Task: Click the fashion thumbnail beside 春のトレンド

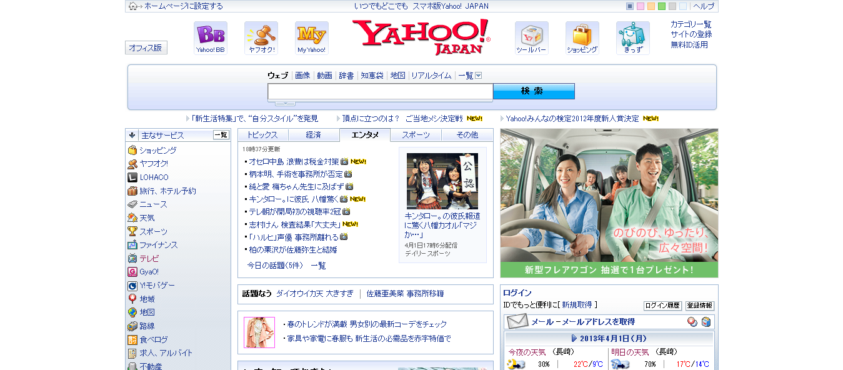Action: tap(259, 332)
